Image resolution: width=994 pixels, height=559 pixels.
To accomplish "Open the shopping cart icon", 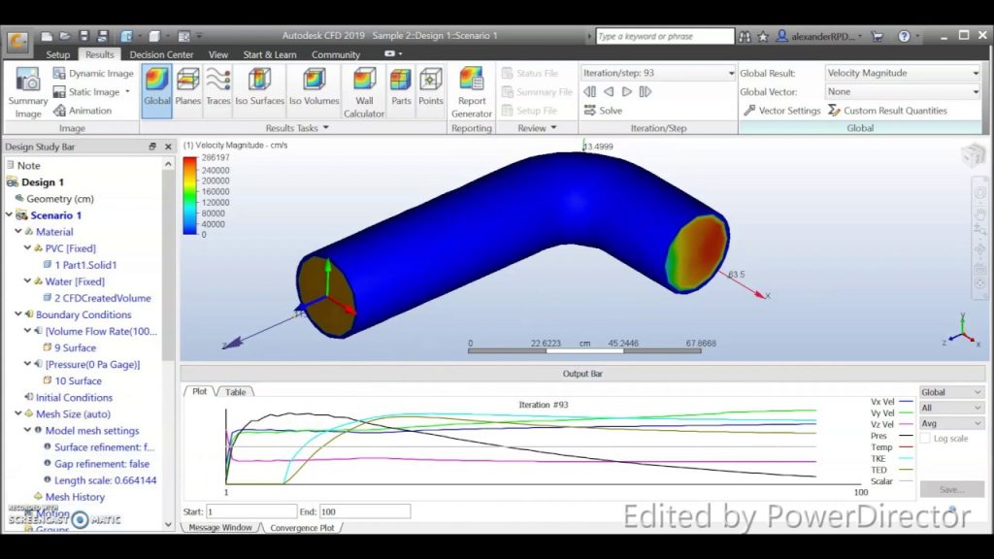I will (x=878, y=37).
